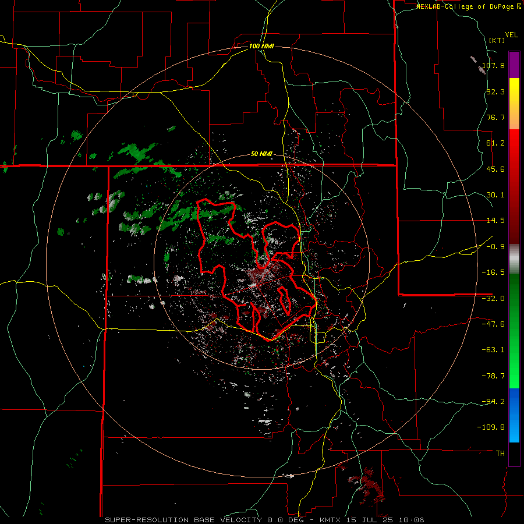
Task: Select the -94.2 velocity scale value
Action: tap(493, 401)
